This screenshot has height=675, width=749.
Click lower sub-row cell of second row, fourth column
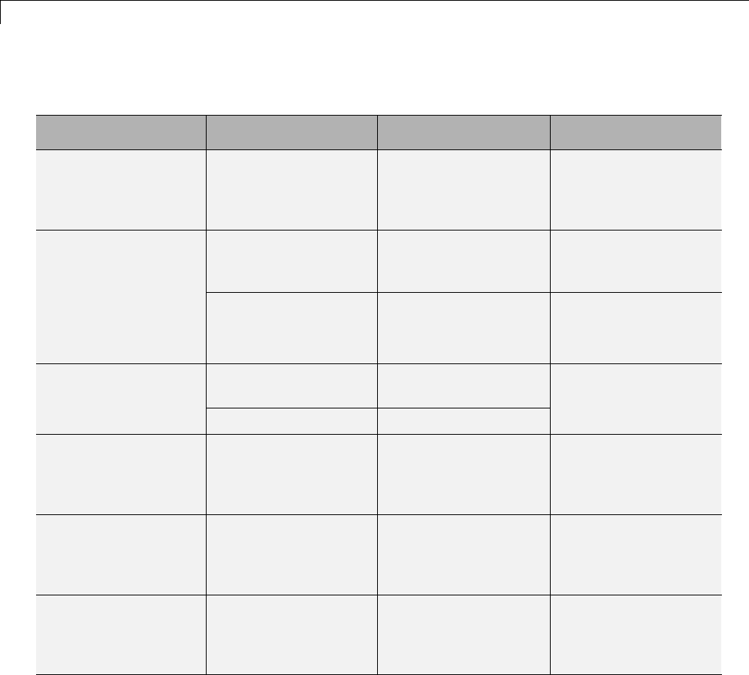(636, 328)
